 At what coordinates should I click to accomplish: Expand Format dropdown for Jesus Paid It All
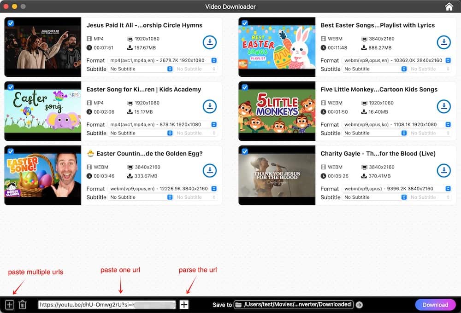163,60
